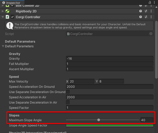Click the Maximum Slope Angle value field
158x133 pixels.
[x=147, y=120]
